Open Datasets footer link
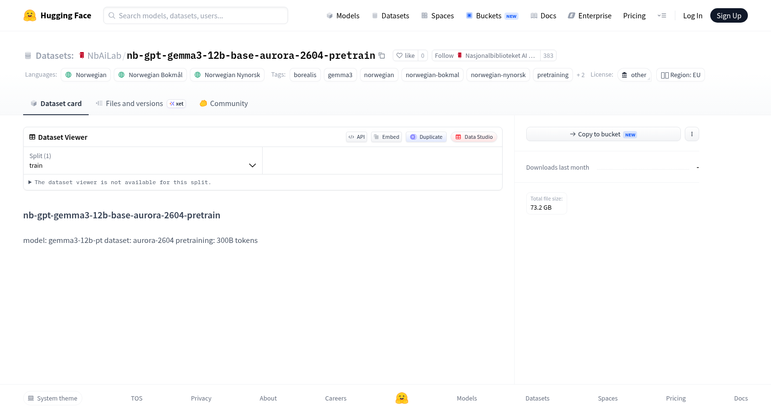The height and width of the screenshot is (415, 771). (537, 398)
